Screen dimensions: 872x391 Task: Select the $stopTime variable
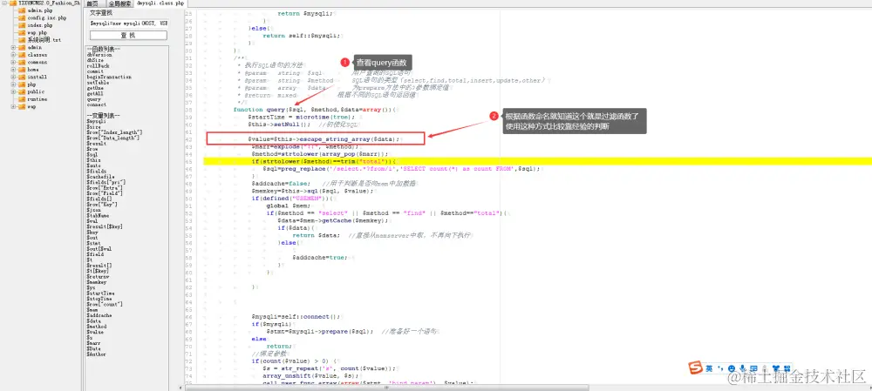point(99,298)
